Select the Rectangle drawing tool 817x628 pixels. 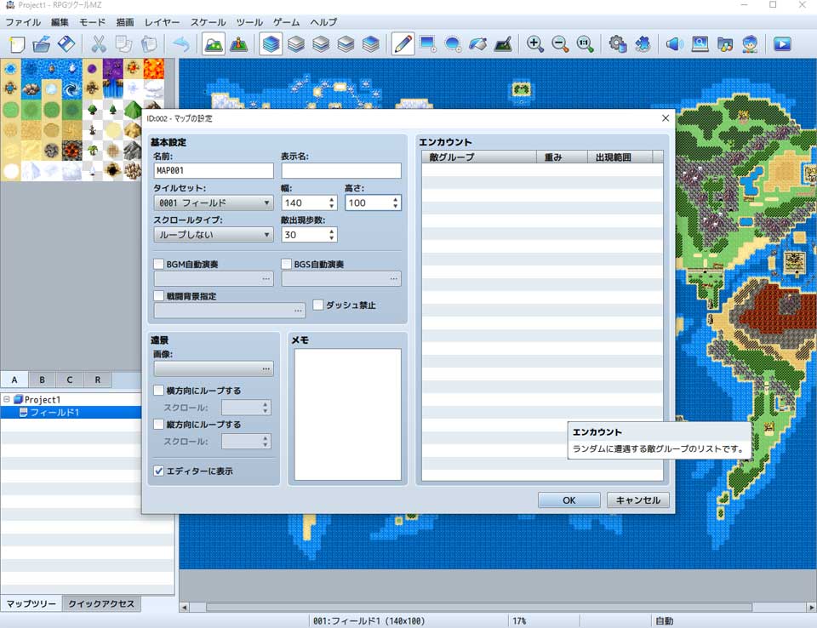pyautogui.click(x=427, y=44)
